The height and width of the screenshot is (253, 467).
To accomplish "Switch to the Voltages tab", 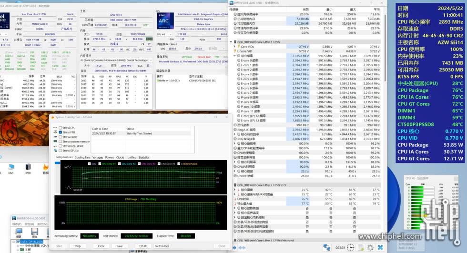I will click(x=98, y=157).
